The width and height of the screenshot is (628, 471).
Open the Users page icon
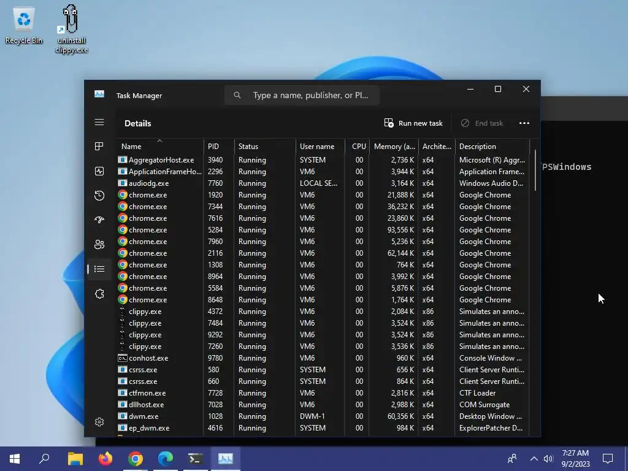click(99, 244)
